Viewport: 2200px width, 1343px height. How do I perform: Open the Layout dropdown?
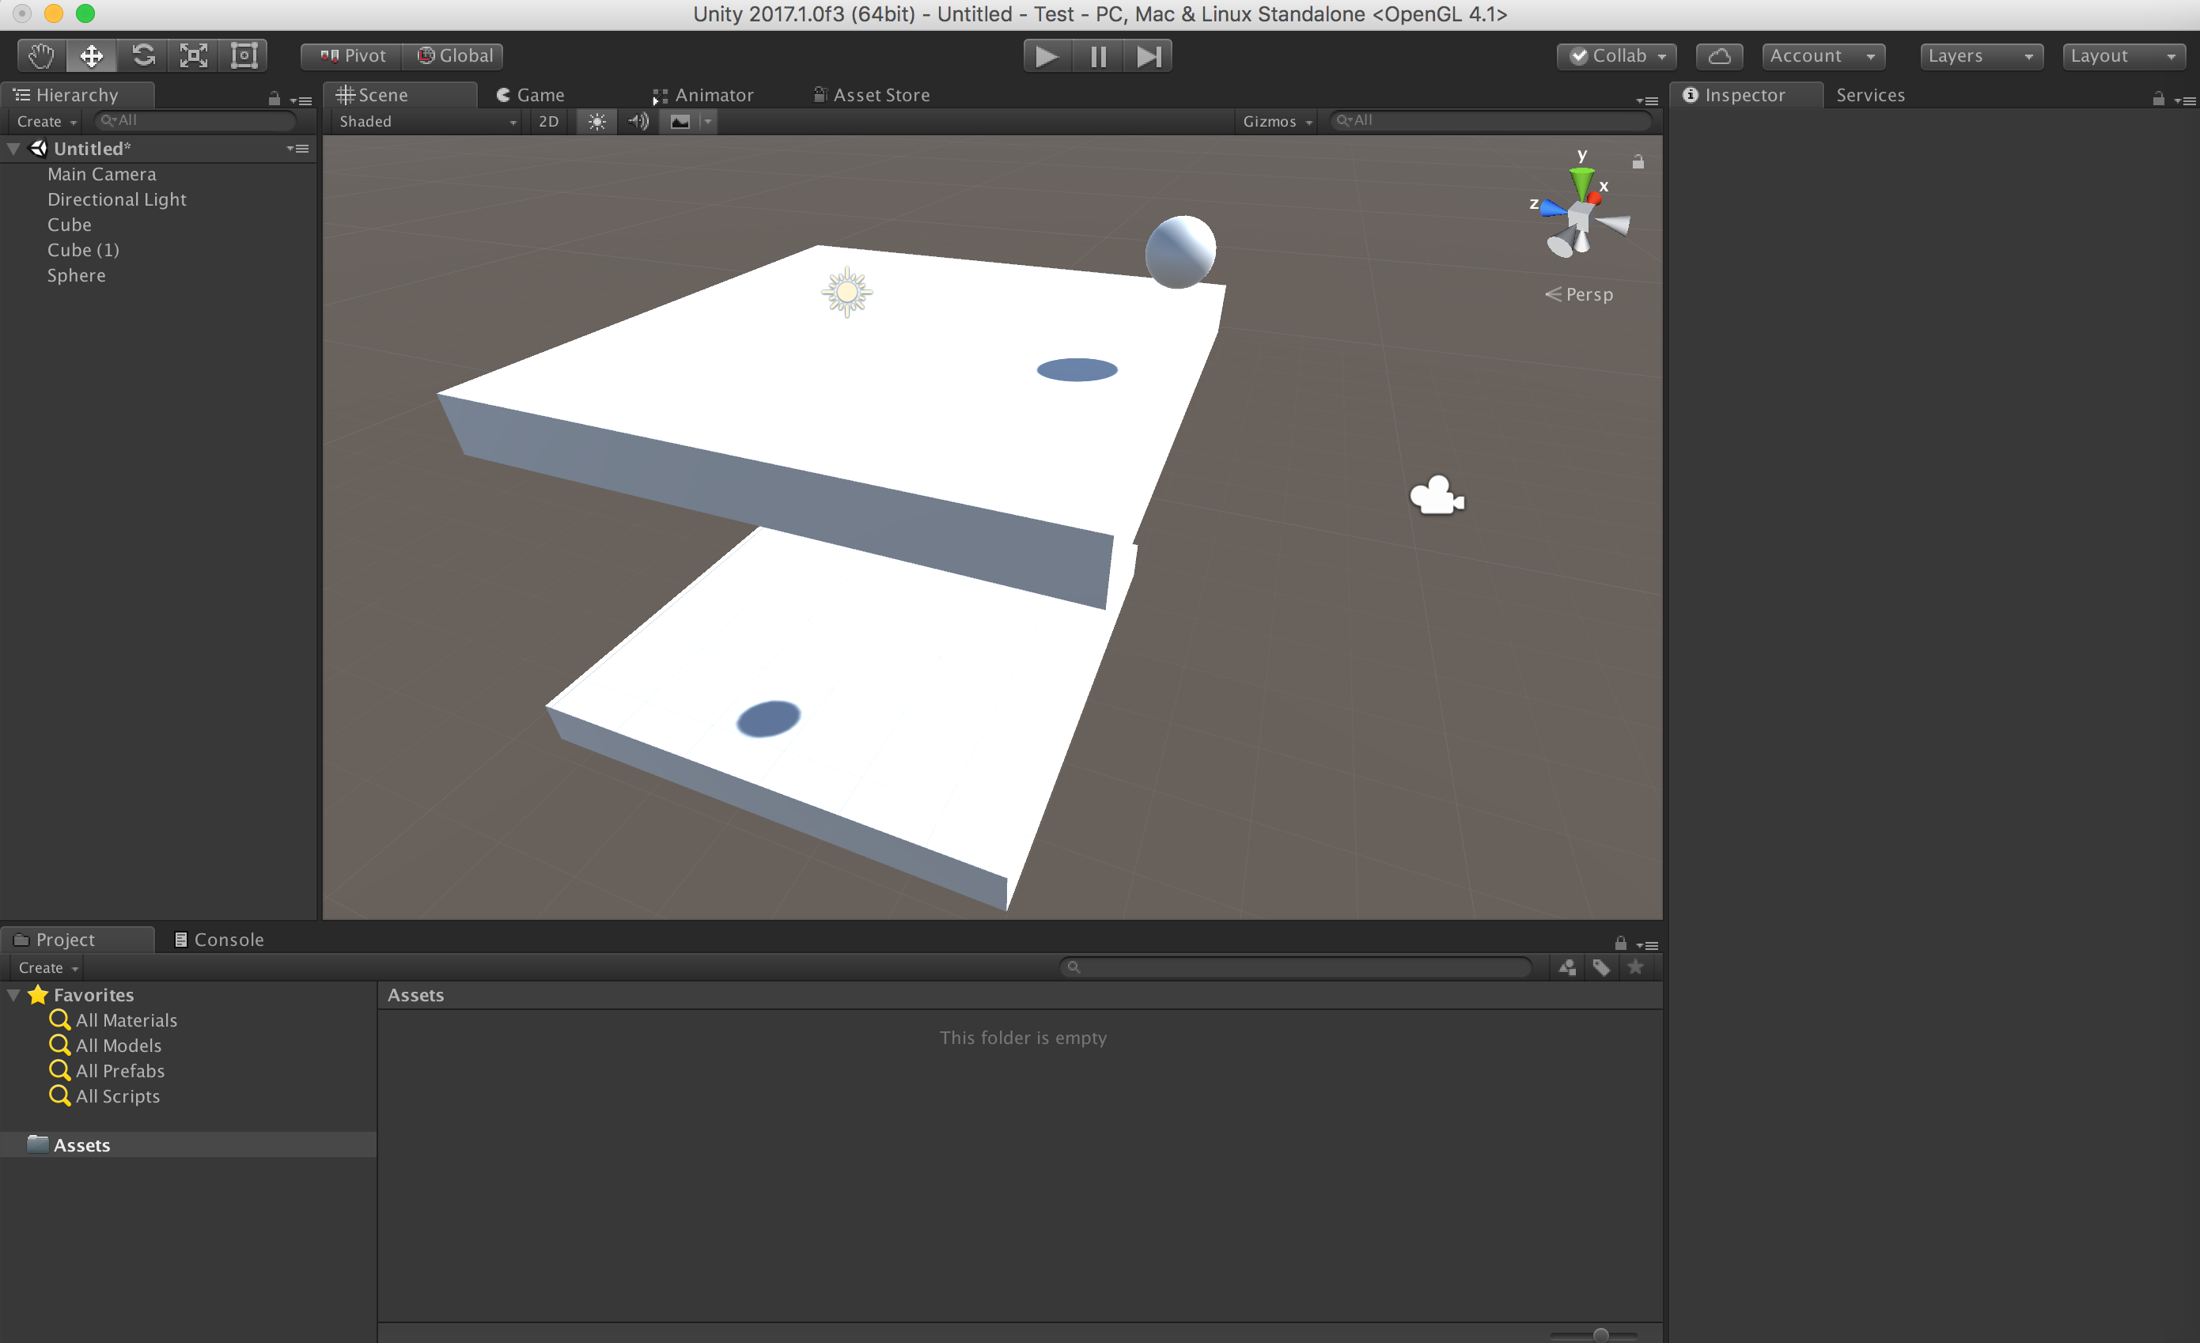(x=2123, y=55)
